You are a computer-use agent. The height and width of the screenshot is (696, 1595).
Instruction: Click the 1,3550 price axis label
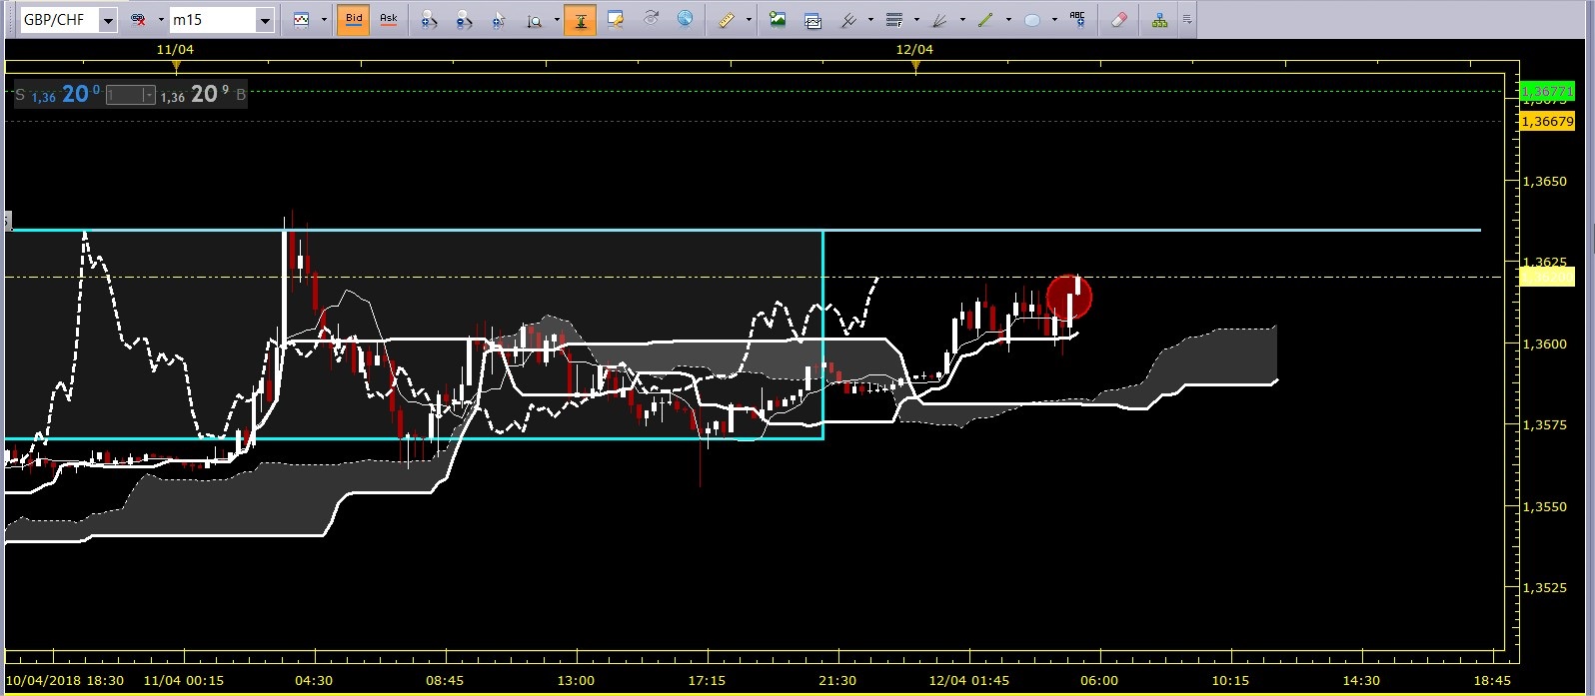coord(1544,506)
